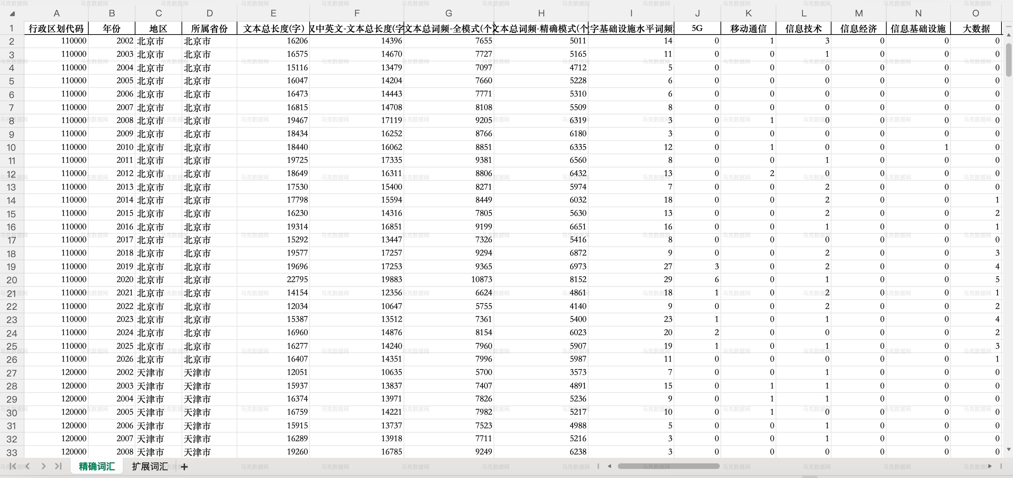Click the vertical scrollbar thumb
This screenshot has width=1013, height=478.
click(x=1008, y=59)
